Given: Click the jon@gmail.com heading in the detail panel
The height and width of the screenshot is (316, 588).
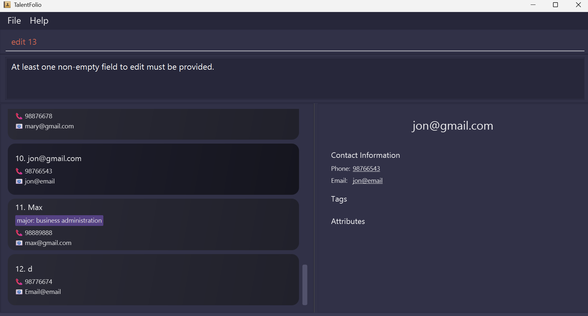Looking at the screenshot, I should tap(453, 126).
